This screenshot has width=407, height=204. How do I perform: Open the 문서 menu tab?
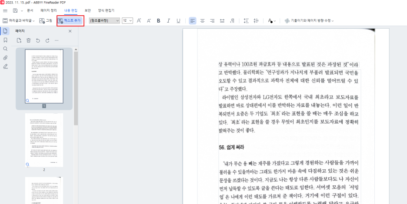[x=30, y=10]
